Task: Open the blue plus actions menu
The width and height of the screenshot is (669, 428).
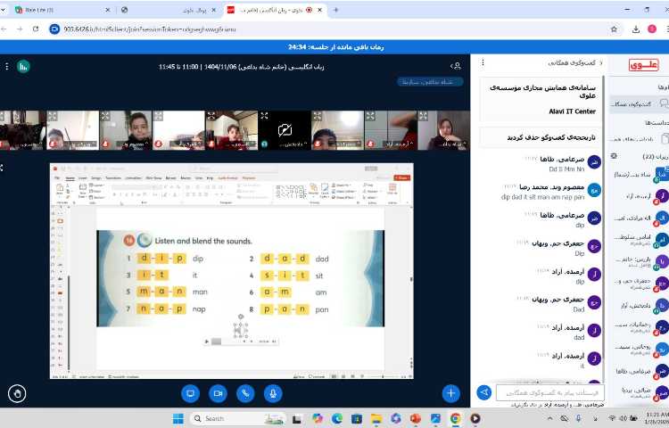Action: pos(451,393)
